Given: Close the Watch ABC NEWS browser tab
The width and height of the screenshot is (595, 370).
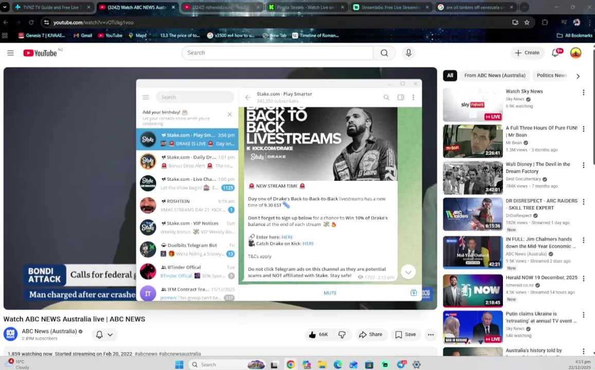Looking at the screenshot, I should pos(173,7).
